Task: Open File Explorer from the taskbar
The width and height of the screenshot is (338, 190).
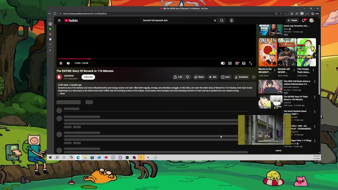Action: coord(85,158)
